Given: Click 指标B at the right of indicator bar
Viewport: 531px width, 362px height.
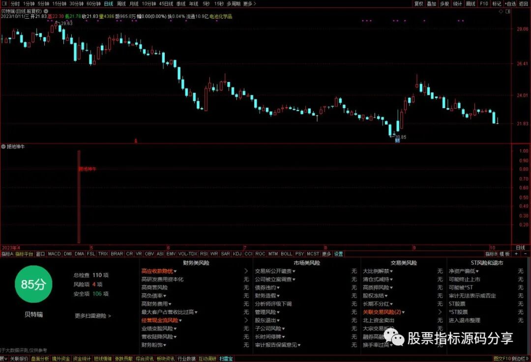Looking at the screenshot, I should click(491, 254).
